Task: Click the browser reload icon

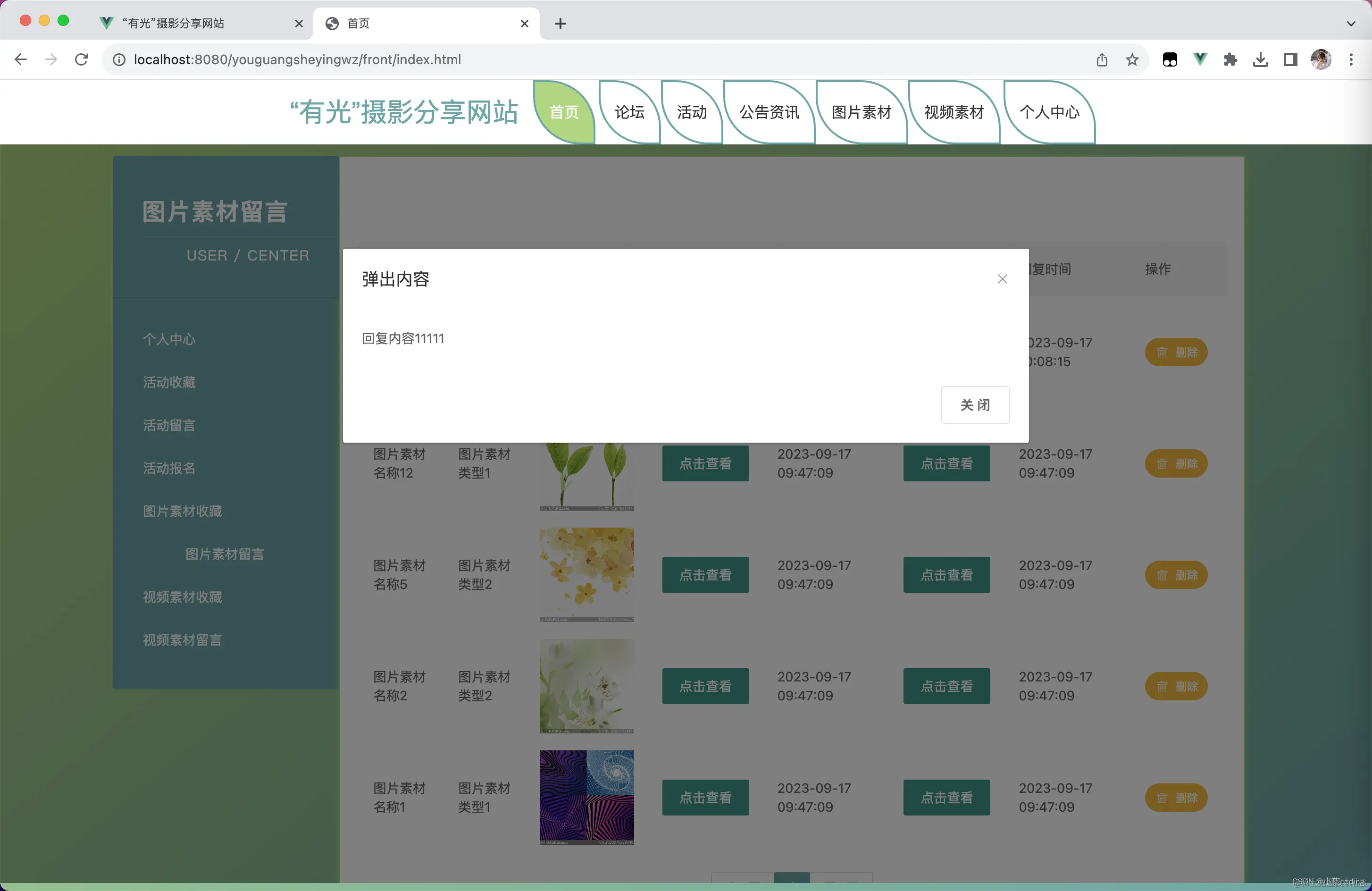Action: coord(81,59)
